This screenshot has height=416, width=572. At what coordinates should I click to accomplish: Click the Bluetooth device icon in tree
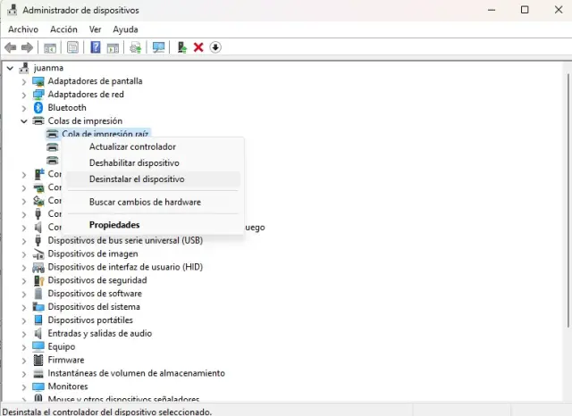38,108
